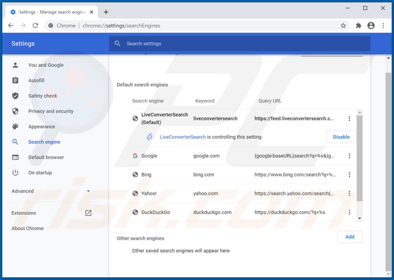Open the Chrome three-dot menu
Image resolution: width=394 pixels, height=280 pixels.
383,25
